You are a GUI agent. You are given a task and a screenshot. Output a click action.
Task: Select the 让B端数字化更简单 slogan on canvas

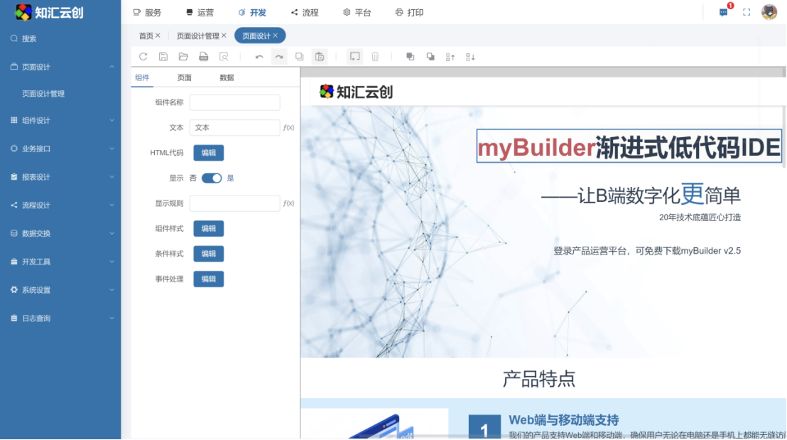641,195
